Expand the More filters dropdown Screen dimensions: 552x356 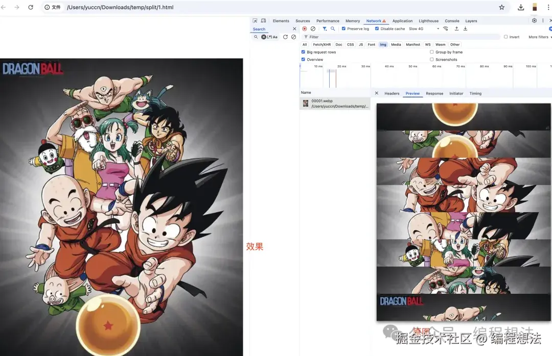539,37
